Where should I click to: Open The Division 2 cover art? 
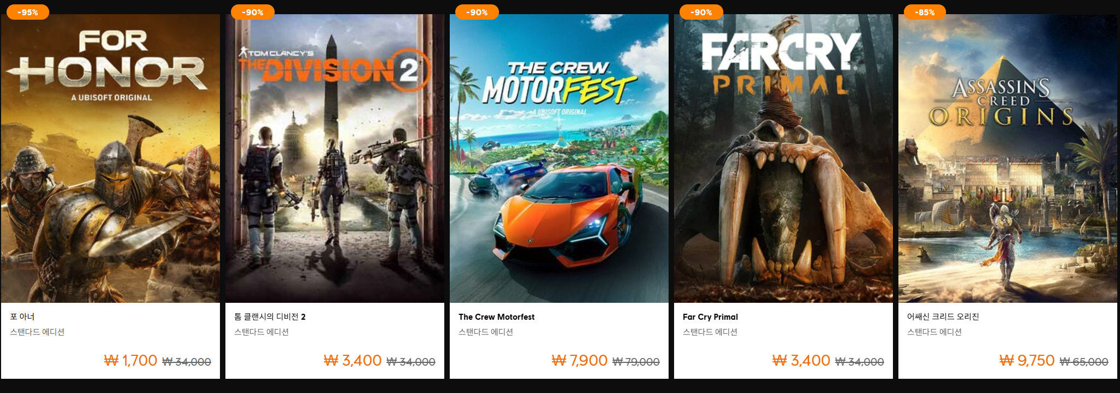(335, 159)
